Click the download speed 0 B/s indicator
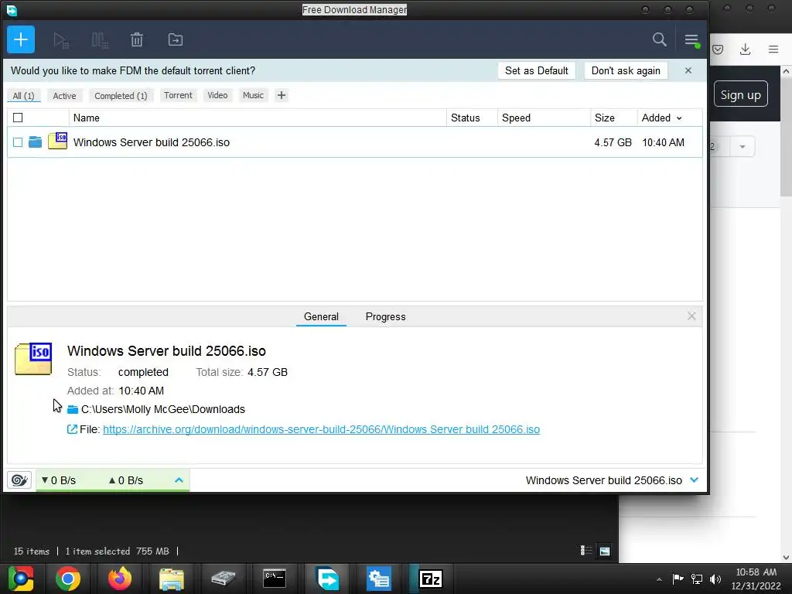Screen dimensions: 792x594 pyautogui.click(x=59, y=480)
